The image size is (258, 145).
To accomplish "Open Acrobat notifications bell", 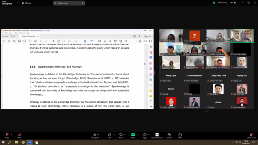I will click(139, 36).
